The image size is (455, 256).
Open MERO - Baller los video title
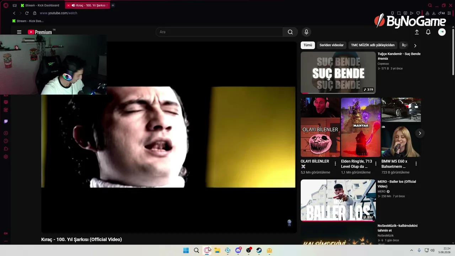[397, 184]
